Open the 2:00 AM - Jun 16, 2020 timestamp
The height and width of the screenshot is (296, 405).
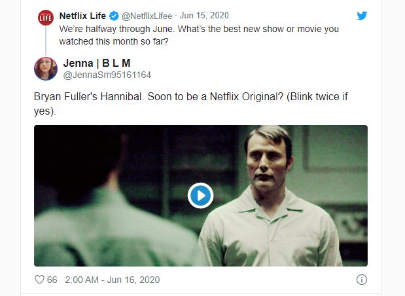coord(112,280)
